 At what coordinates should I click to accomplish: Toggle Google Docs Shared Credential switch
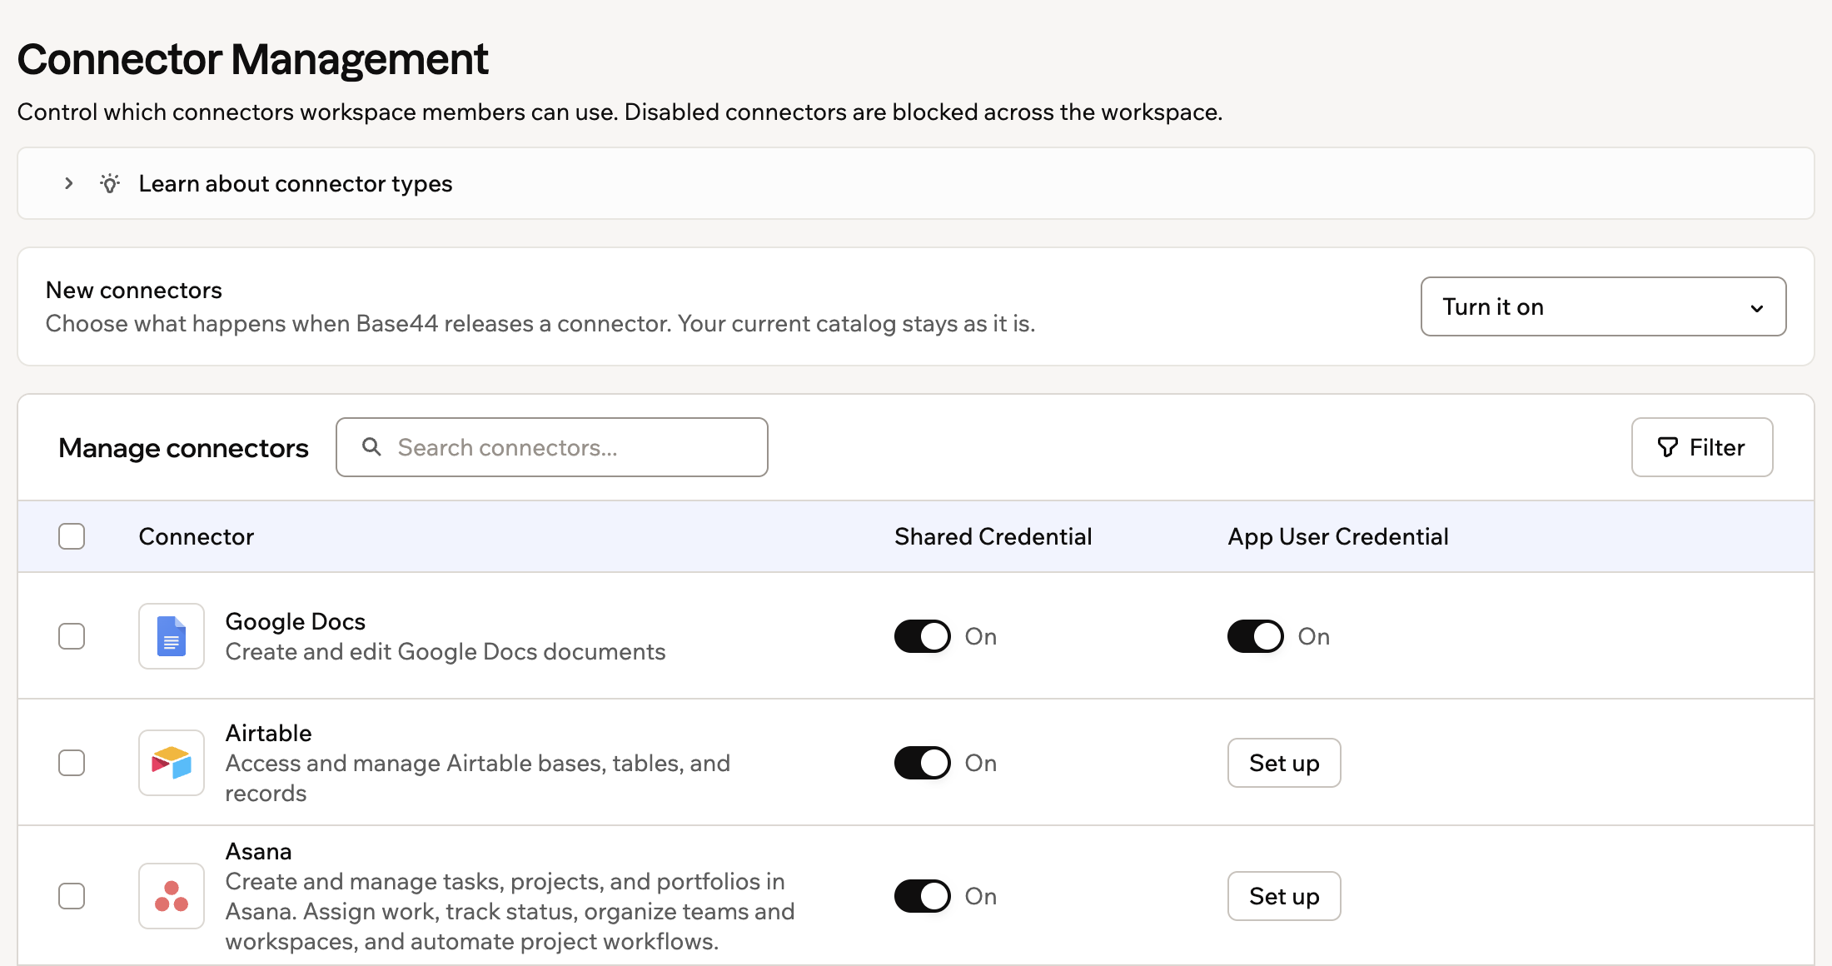point(923,636)
